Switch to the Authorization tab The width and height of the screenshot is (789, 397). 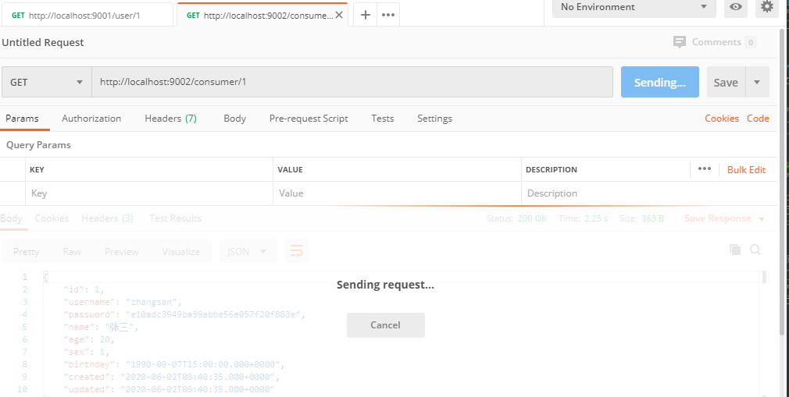coord(91,119)
